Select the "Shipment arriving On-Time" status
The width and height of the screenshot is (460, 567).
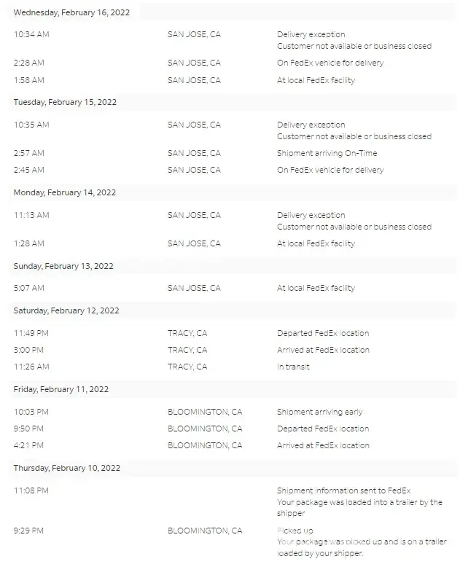(327, 154)
